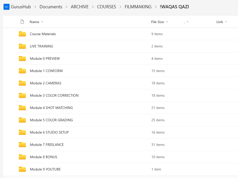Navigate to Documents in the breadcrumb
This screenshot has height=178, width=238.
[x=51, y=7]
